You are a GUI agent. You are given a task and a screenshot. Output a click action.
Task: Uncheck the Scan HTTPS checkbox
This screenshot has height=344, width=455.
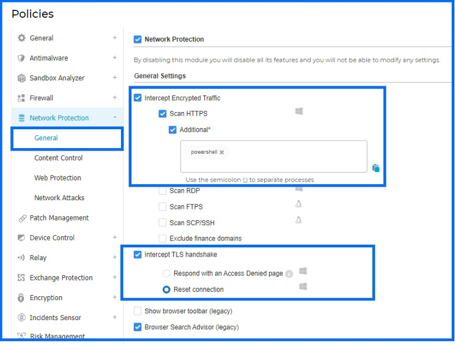pyautogui.click(x=163, y=114)
